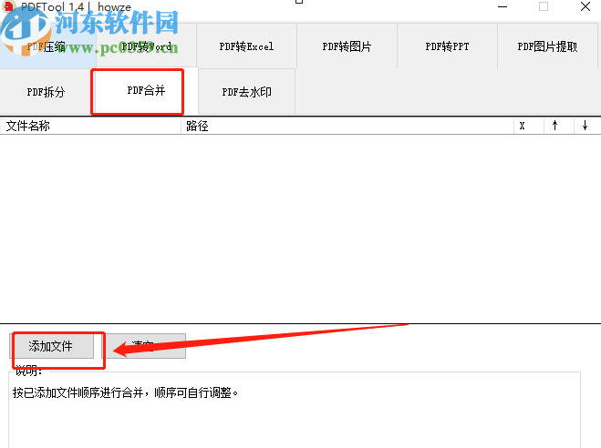601x448 pixels.
Task: Switch to the PDF压缩 tab
Action: tap(47, 46)
